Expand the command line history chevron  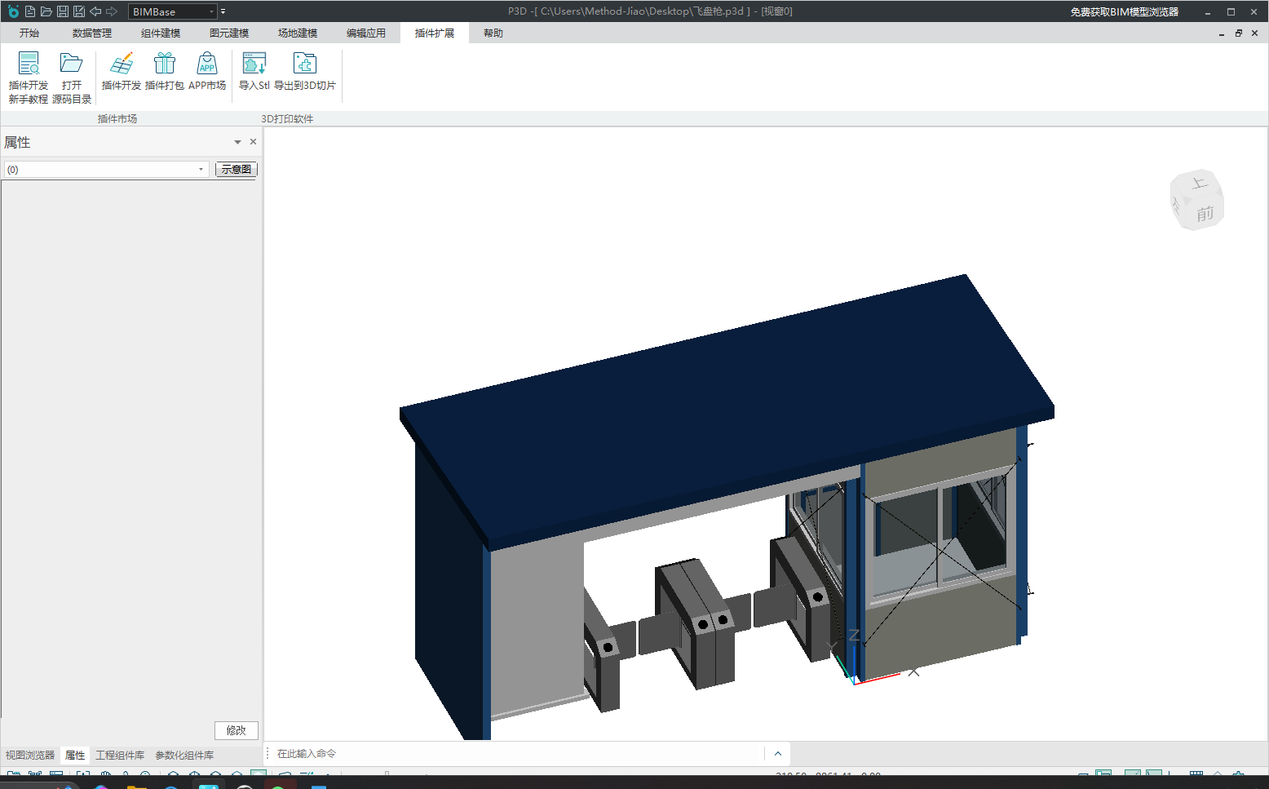point(777,754)
